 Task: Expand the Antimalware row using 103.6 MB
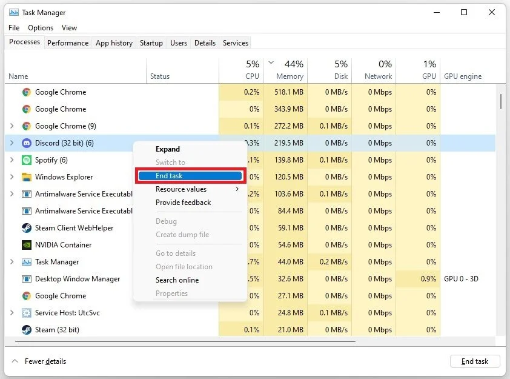[12, 193]
